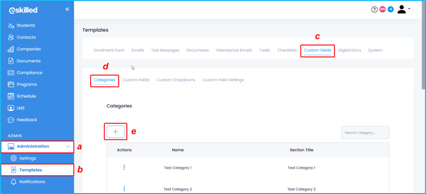Open Students in the sidebar
The width and height of the screenshot is (426, 194).
(x=26, y=26)
